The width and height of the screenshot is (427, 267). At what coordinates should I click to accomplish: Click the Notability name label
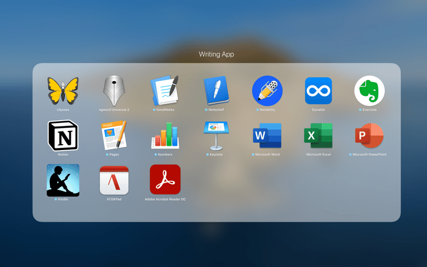coord(267,110)
